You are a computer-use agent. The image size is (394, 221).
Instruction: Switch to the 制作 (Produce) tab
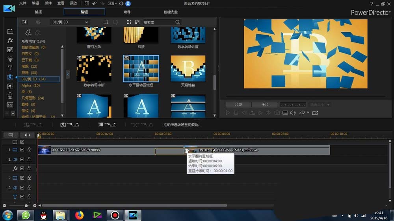click(127, 12)
